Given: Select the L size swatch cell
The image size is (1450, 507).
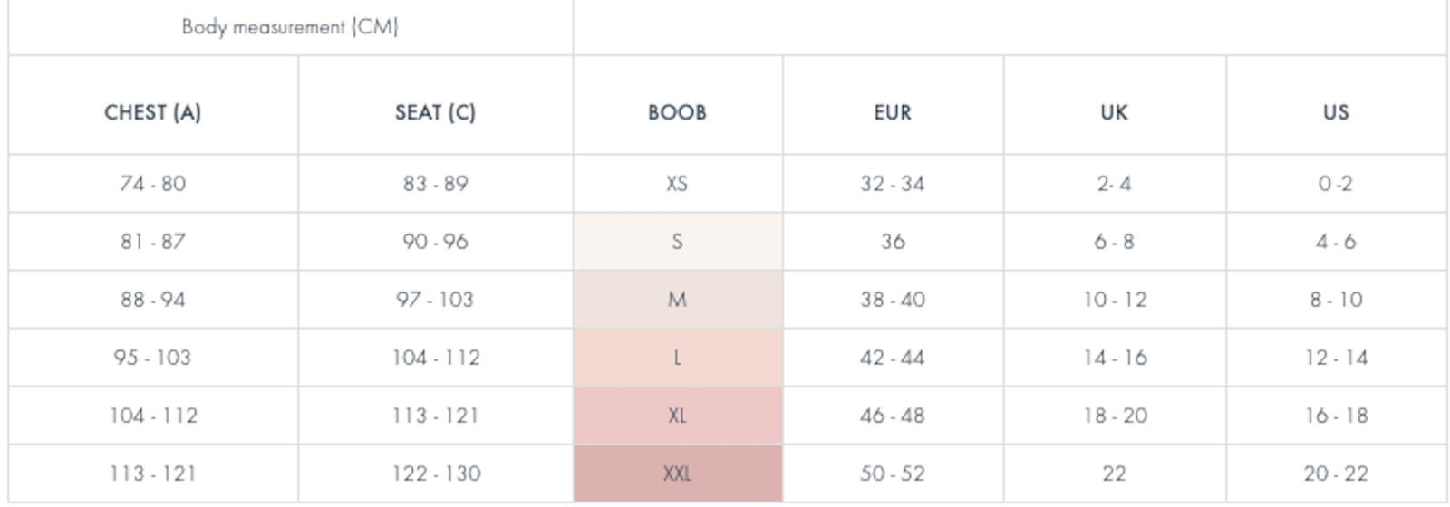Looking at the screenshot, I should click(x=677, y=358).
